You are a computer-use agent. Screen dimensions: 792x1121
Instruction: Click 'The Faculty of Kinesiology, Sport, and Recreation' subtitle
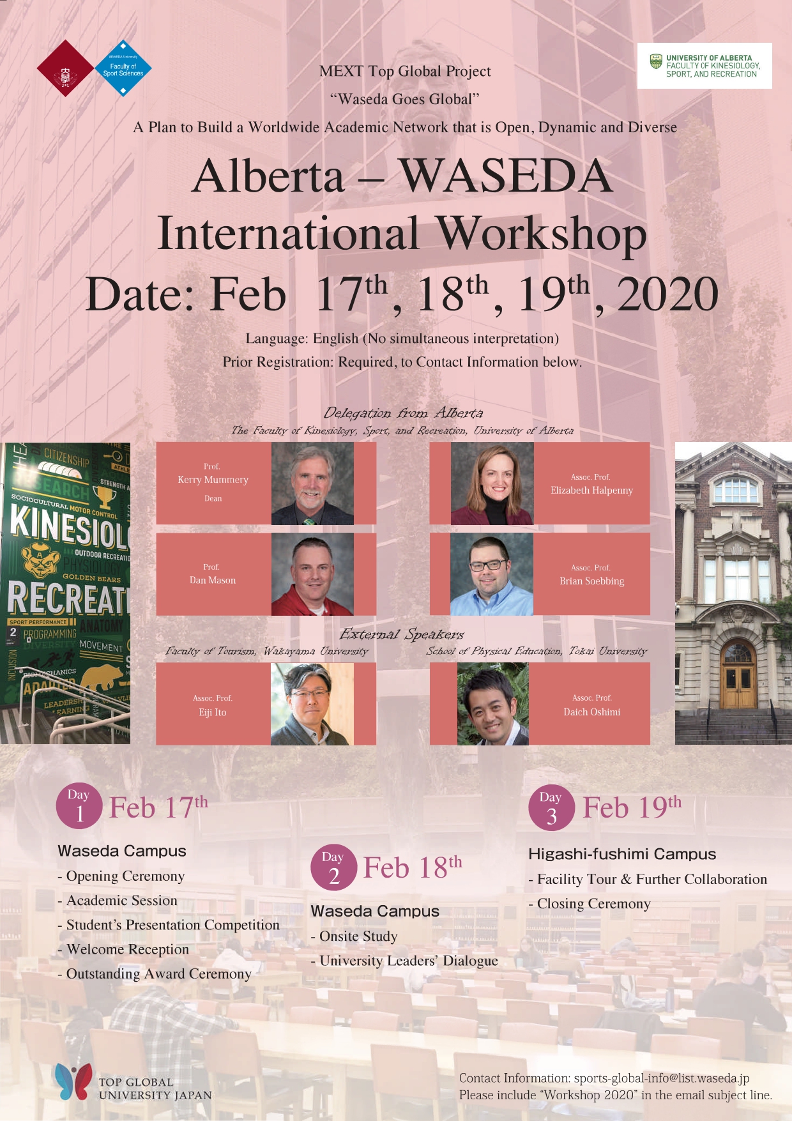pyautogui.click(x=402, y=431)
